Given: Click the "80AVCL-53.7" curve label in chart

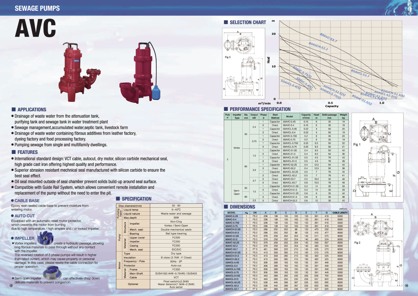Looking at the screenshot, I should coord(360,73).
